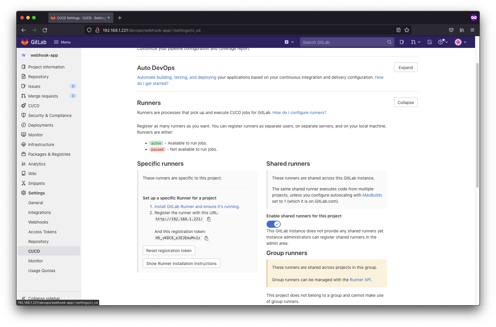
Task: Open the Runner API link
Action: coord(360,280)
